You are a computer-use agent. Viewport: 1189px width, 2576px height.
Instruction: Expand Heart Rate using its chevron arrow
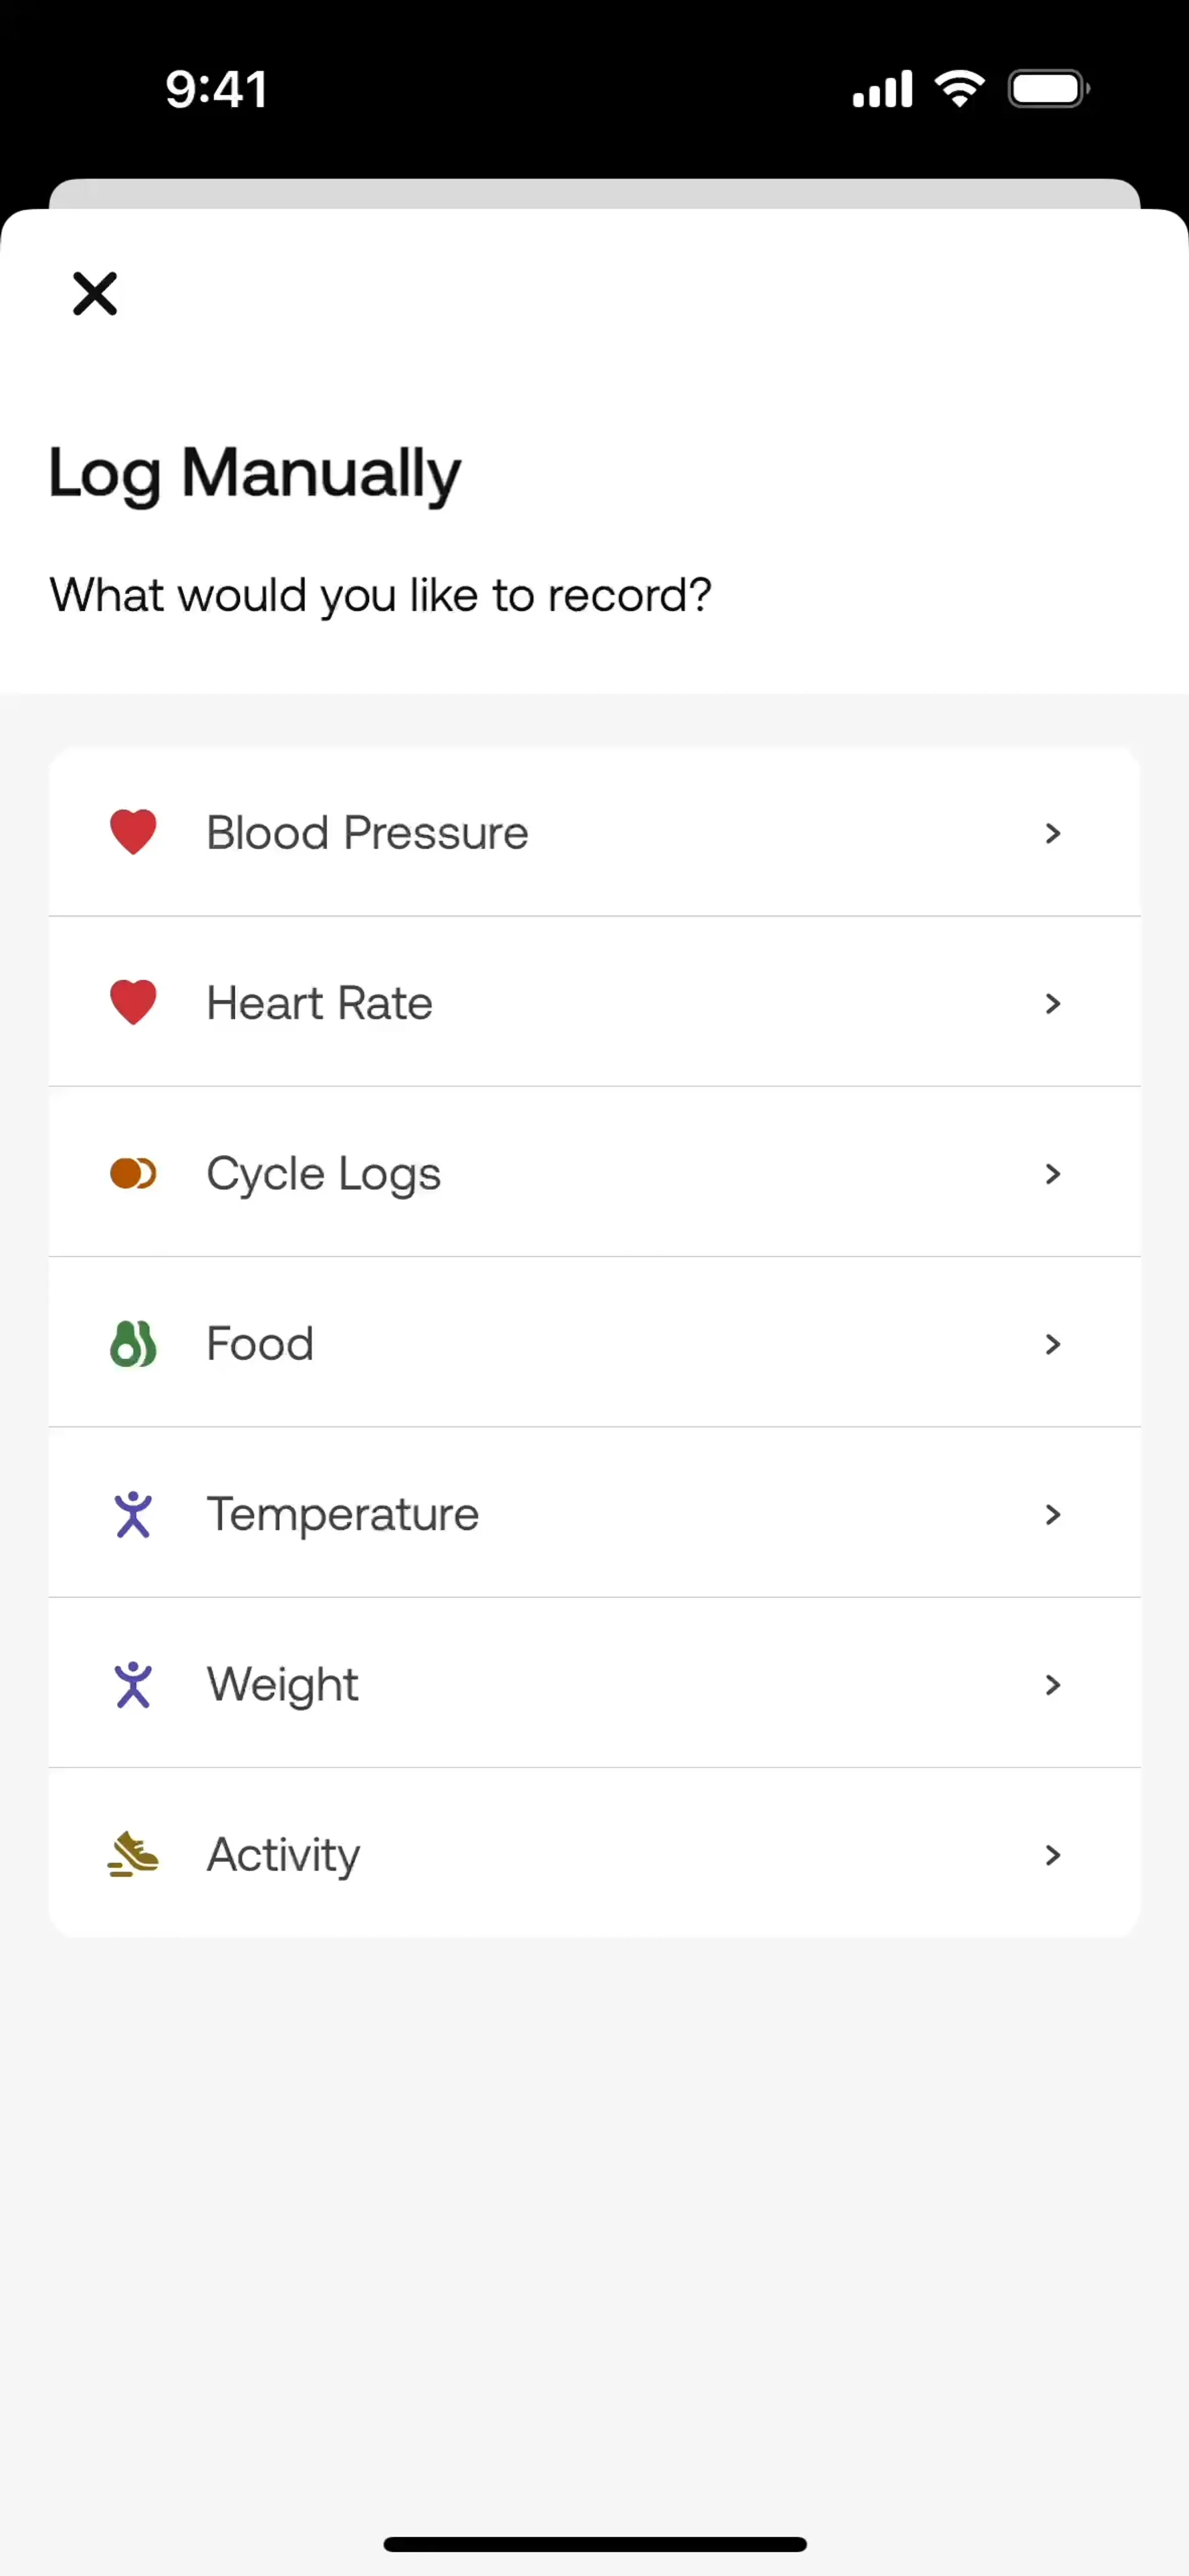point(1052,1003)
